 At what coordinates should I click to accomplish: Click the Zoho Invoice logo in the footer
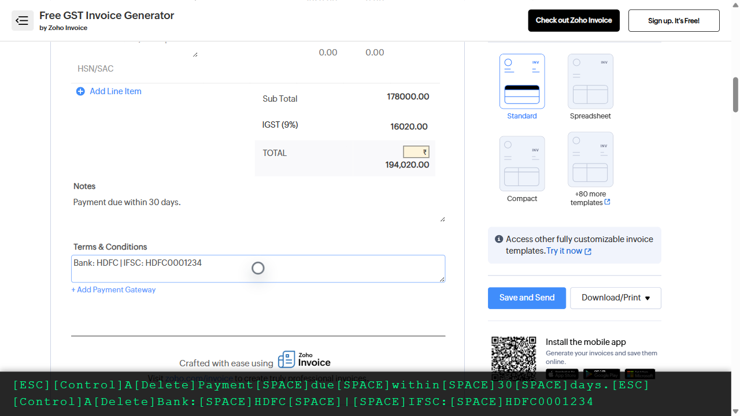(304, 359)
